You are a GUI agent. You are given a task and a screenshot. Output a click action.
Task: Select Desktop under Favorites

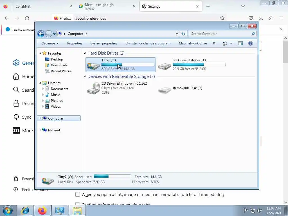[x=57, y=59]
